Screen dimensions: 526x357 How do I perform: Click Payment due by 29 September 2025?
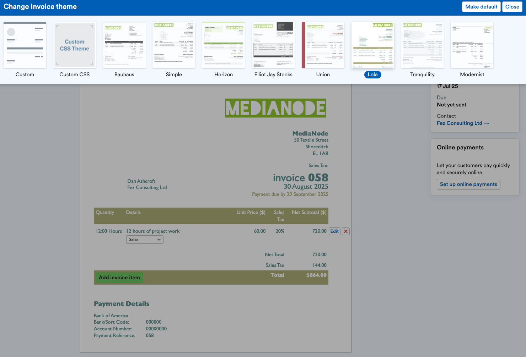click(x=290, y=194)
